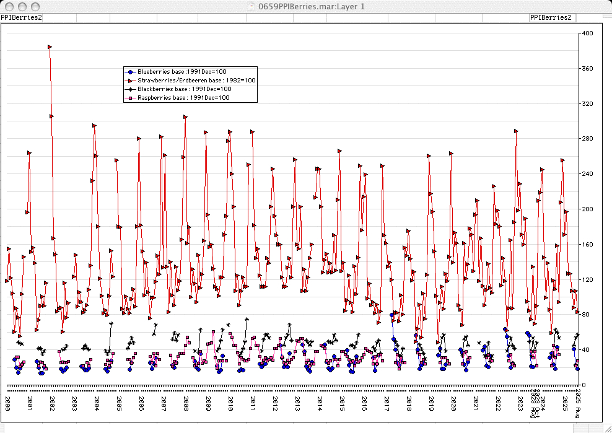This screenshot has width=612, height=433.
Task: Click the red triangle Strawberries legend marker
Action: [x=130, y=81]
